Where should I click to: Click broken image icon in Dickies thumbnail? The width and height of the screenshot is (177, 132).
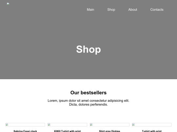pos(91,125)
